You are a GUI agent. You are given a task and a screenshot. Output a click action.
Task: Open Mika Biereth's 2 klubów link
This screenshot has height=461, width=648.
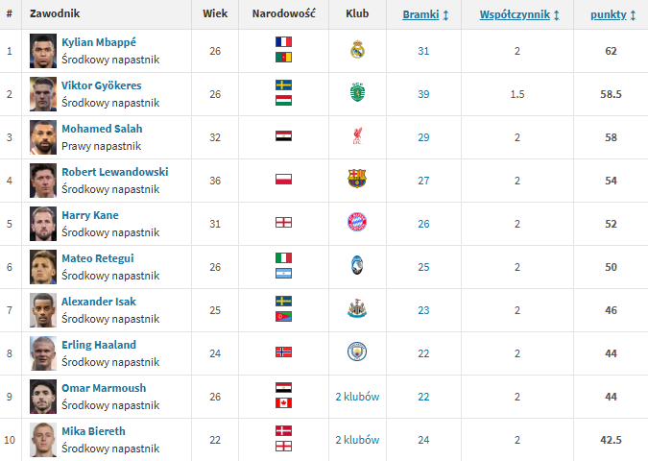[x=357, y=440]
